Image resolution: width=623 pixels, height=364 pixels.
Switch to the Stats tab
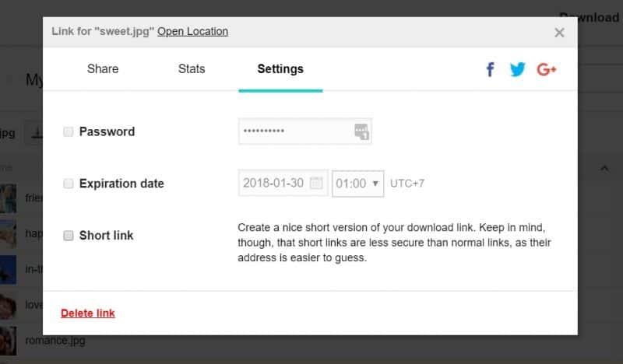[192, 69]
